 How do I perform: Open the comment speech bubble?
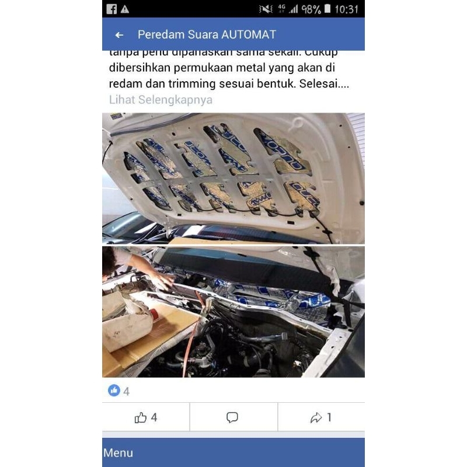coord(232,417)
